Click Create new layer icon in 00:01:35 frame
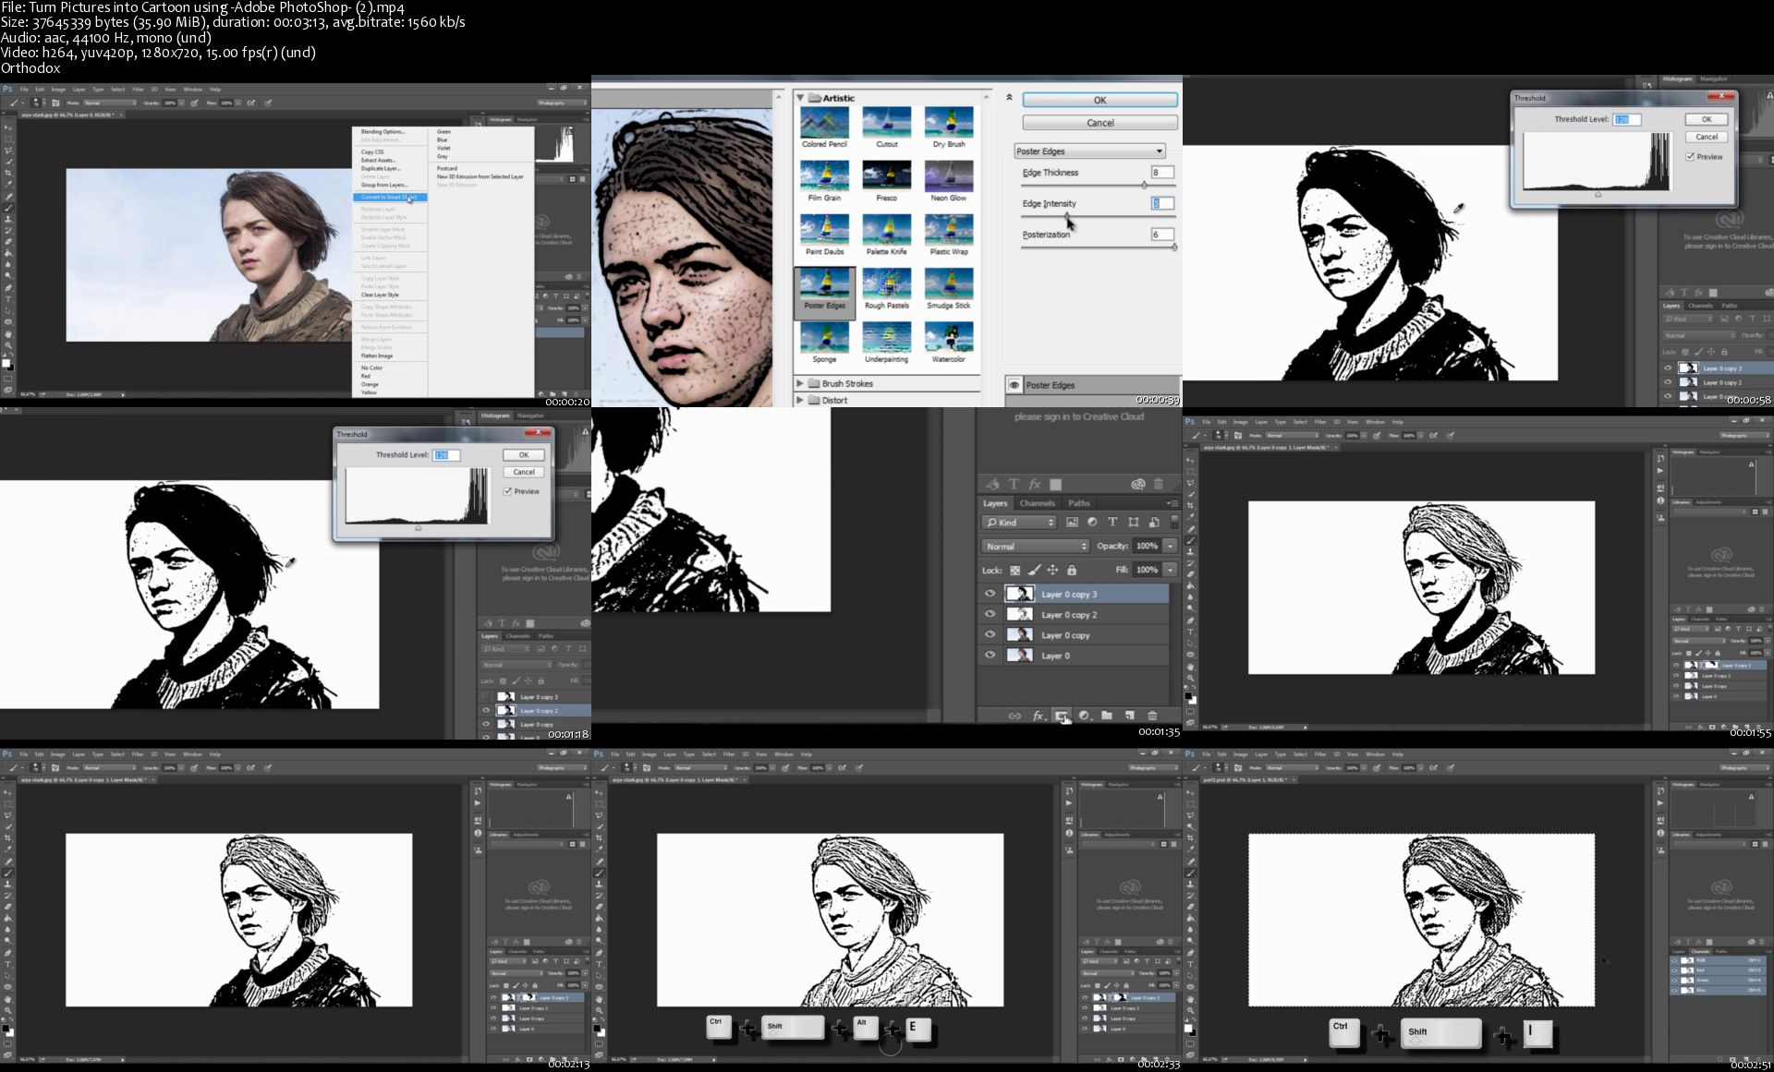Image resolution: width=1774 pixels, height=1072 pixels. (x=1129, y=716)
